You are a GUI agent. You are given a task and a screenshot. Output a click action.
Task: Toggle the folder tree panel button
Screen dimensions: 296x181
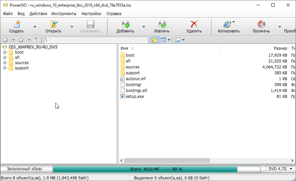[x=154, y=40]
